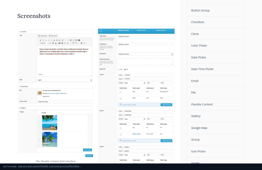Viewport: 262px width, 170px height.
Task: Enlarge the Flexible Content field interface screenshot
Action: point(56,93)
